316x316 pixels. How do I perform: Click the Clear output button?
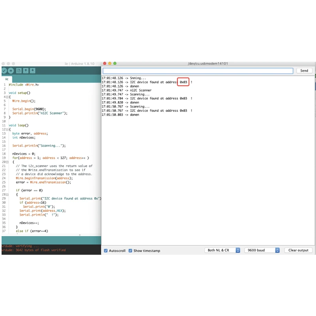tap(298, 250)
